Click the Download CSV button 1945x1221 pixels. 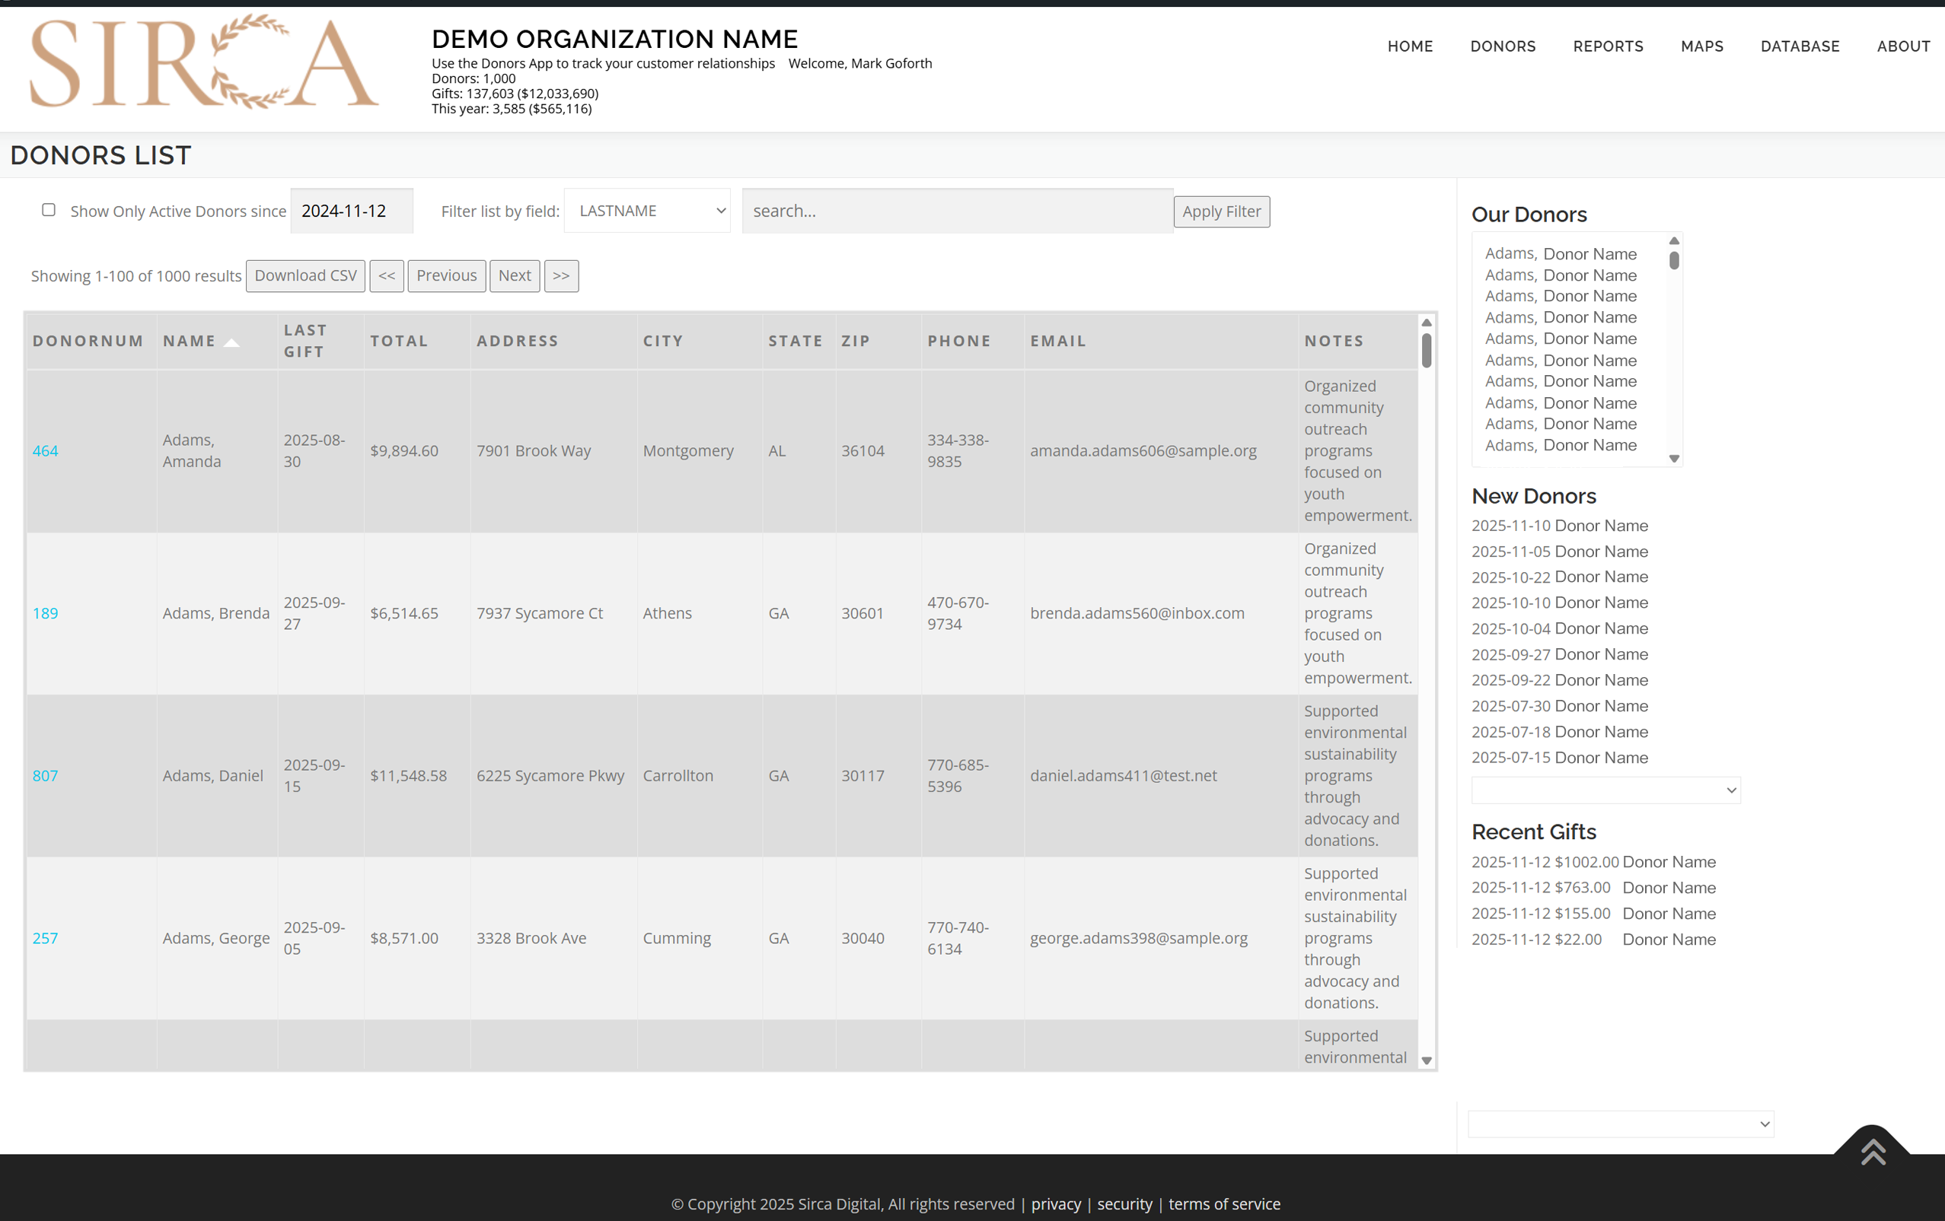(305, 276)
